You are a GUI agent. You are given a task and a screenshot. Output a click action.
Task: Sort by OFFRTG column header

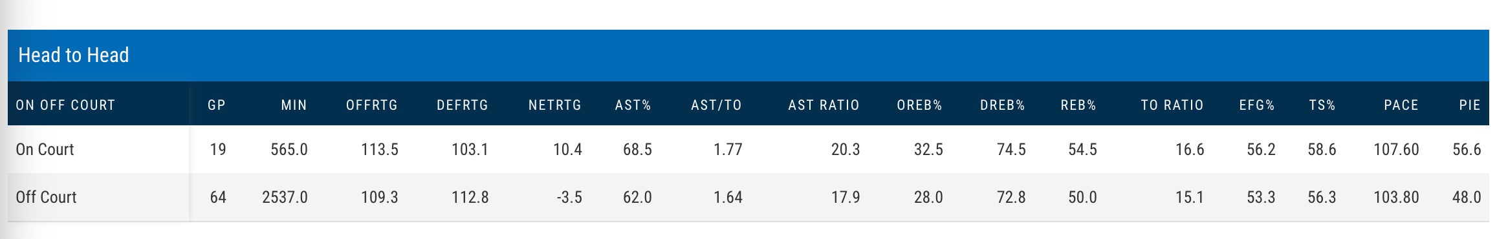[x=372, y=105]
